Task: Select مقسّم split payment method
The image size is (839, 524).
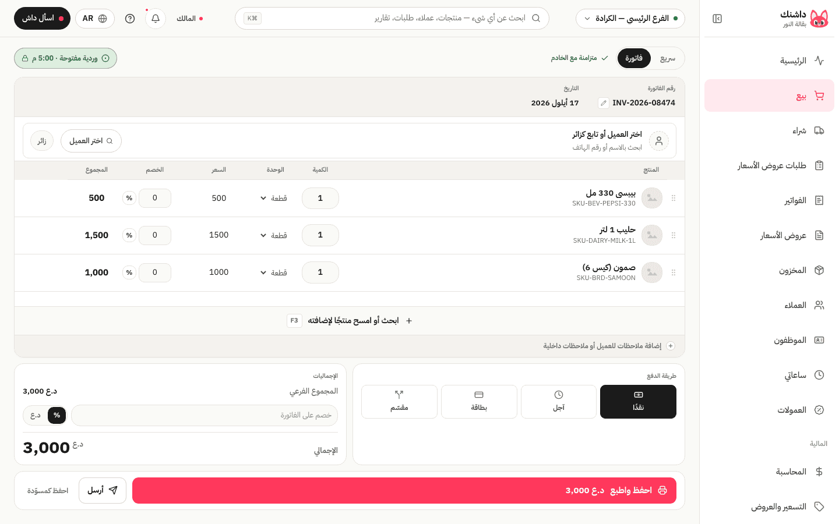Action: click(x=399, y=402)
